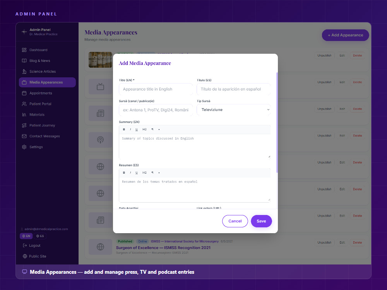The width and height of the screenshot is (387, 290).
Task: Click the Online badge on ISMSS entry
Action: tap(142, 241)
